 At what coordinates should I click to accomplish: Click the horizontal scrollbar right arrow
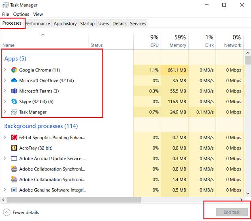[x=242, y=200]
